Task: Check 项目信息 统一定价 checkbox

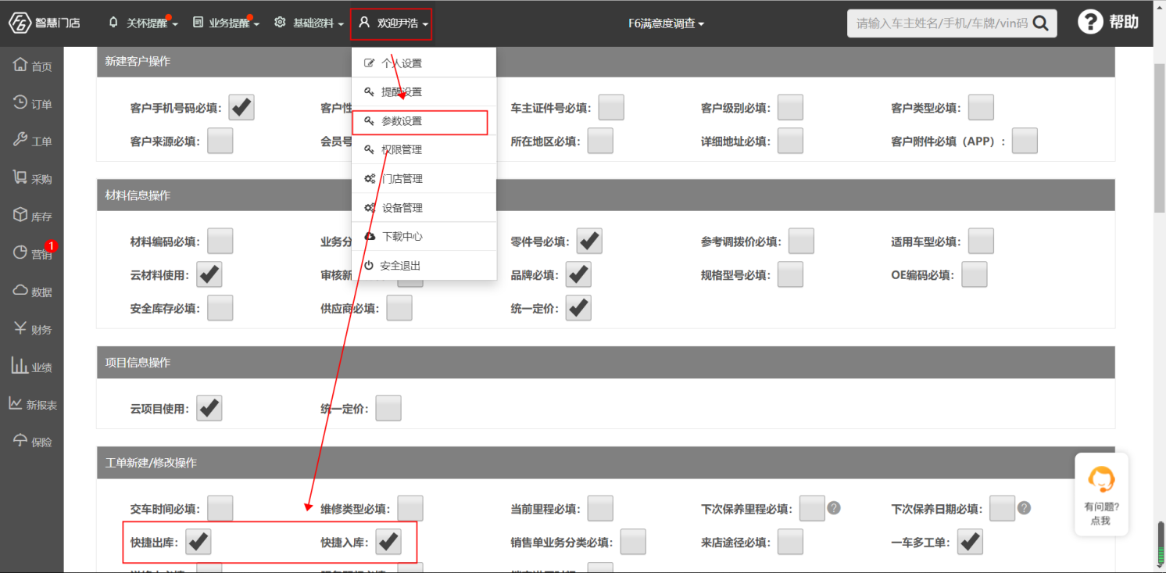Action: tap(388, 408)
